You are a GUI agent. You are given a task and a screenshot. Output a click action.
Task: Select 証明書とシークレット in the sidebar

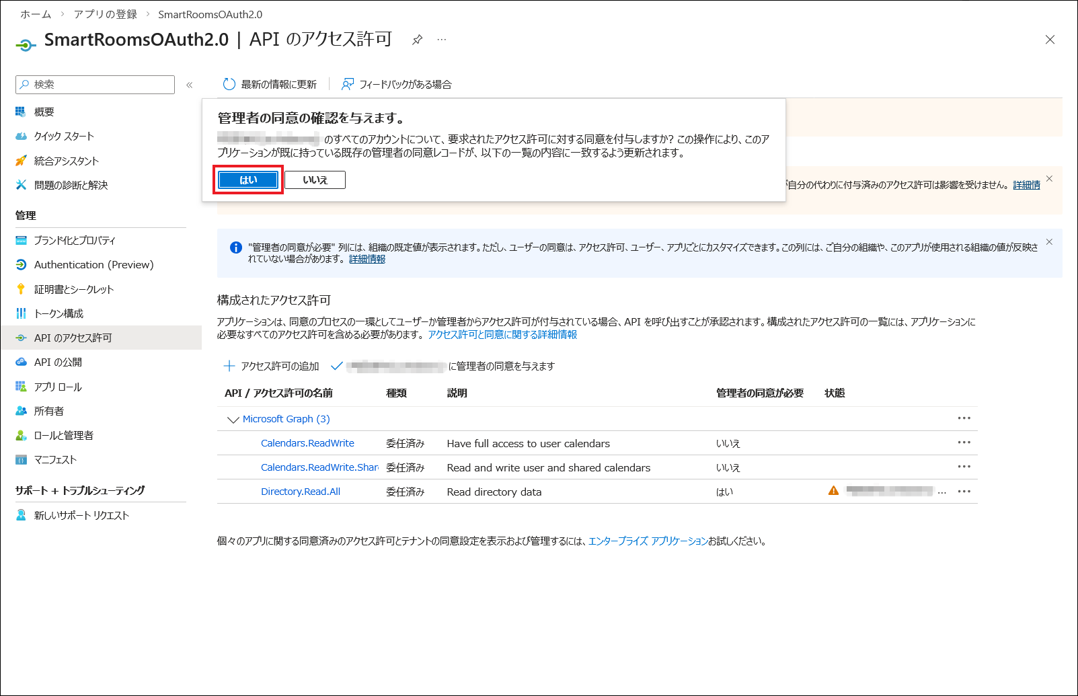(74, 289)
